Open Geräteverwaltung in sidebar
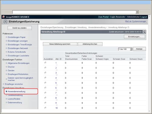The height and width of the screenshot is (114, 152). [x=15, y=95]
